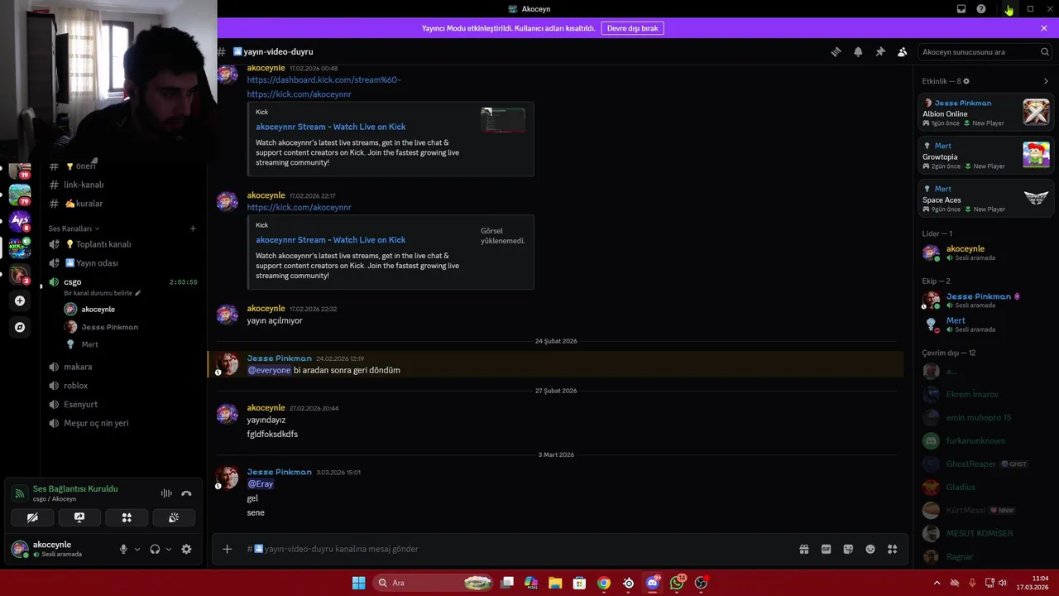Image resolution: width=1059 pixels, height=596 pixels.
Task: Mute the microphone
Action: tap(123, 549)
